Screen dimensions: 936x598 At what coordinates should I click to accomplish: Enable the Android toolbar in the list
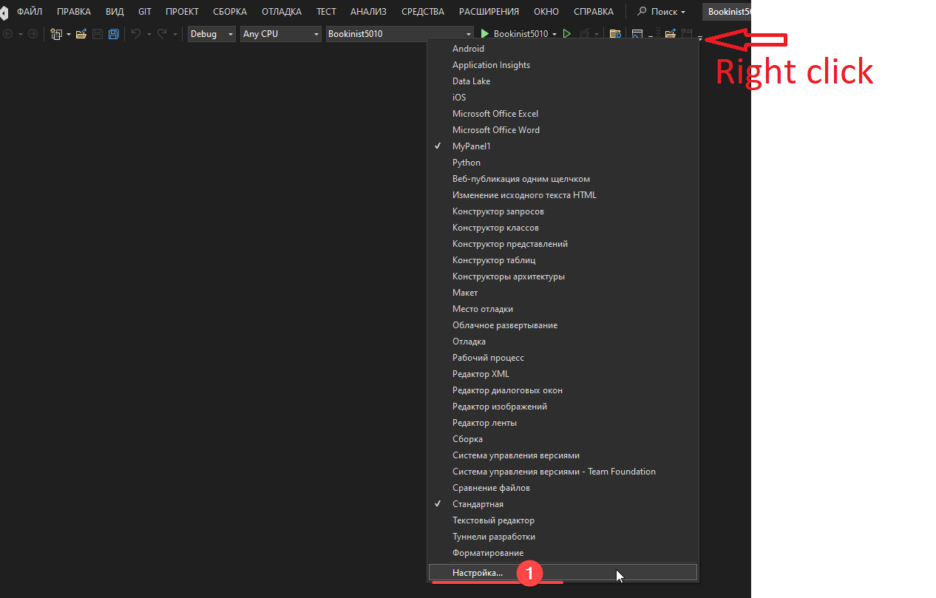[467, 48]
